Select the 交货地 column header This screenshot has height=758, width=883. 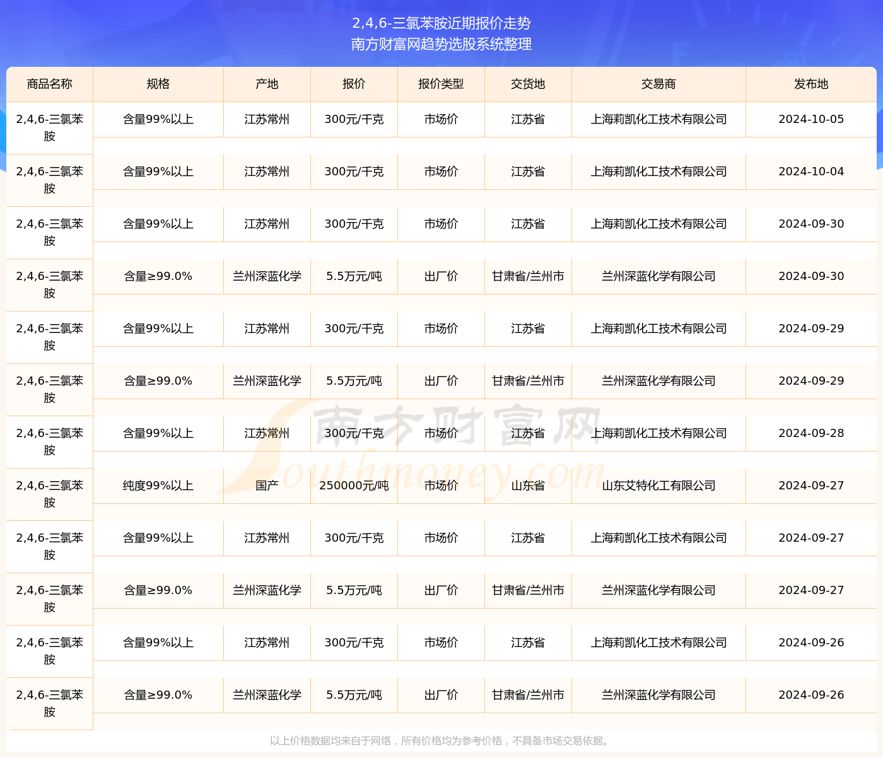pyautogui.click(x=529, y=84)
